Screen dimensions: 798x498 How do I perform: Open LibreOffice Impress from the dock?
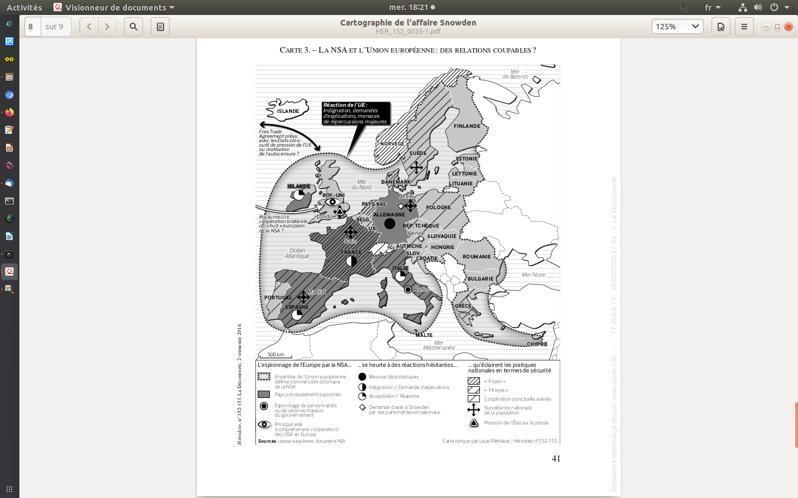pyautogui.click(x=9, y=148)
